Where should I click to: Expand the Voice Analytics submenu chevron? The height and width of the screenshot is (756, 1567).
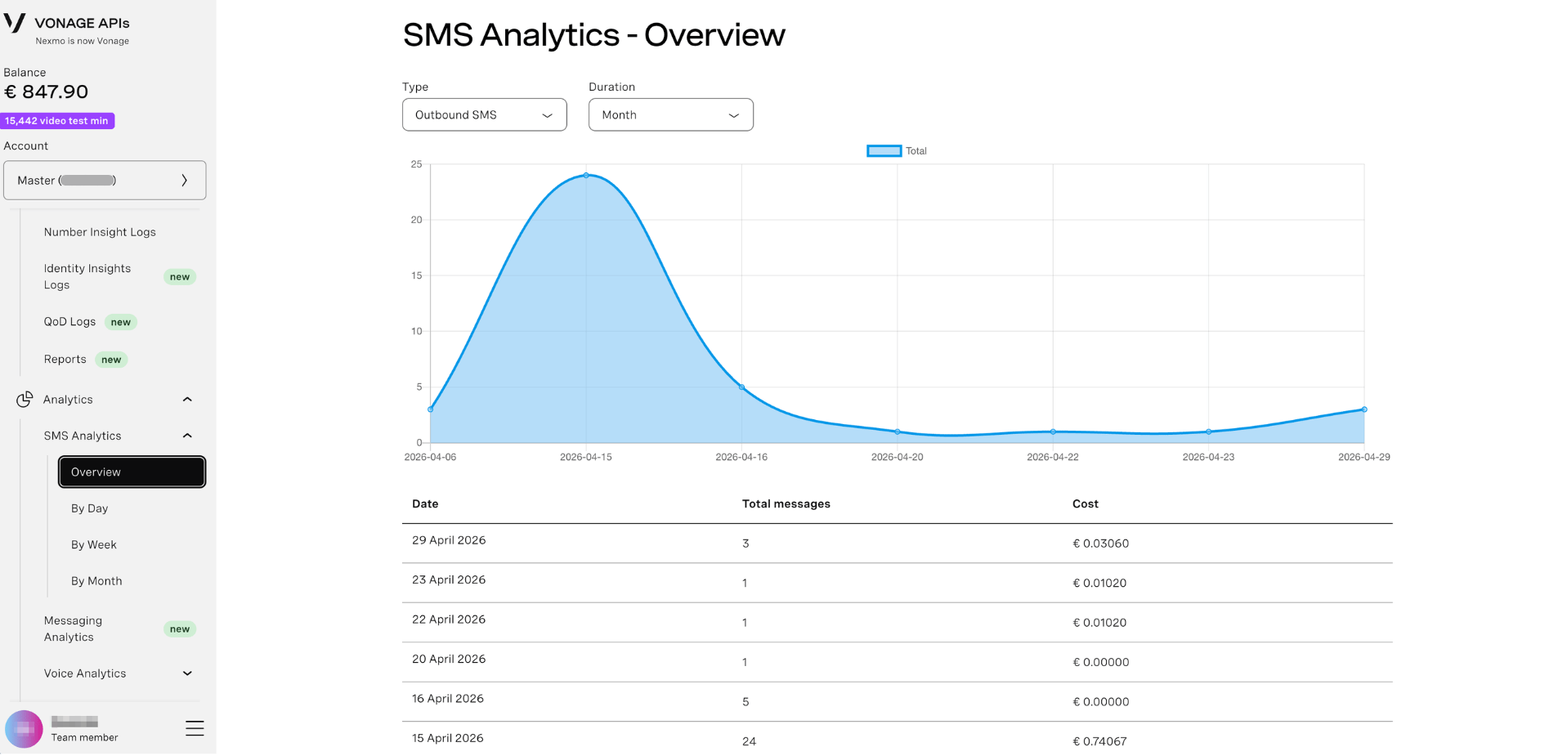(187, 673)
